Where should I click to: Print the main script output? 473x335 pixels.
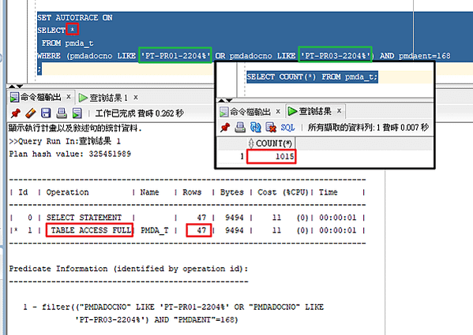tap(62, 114)
